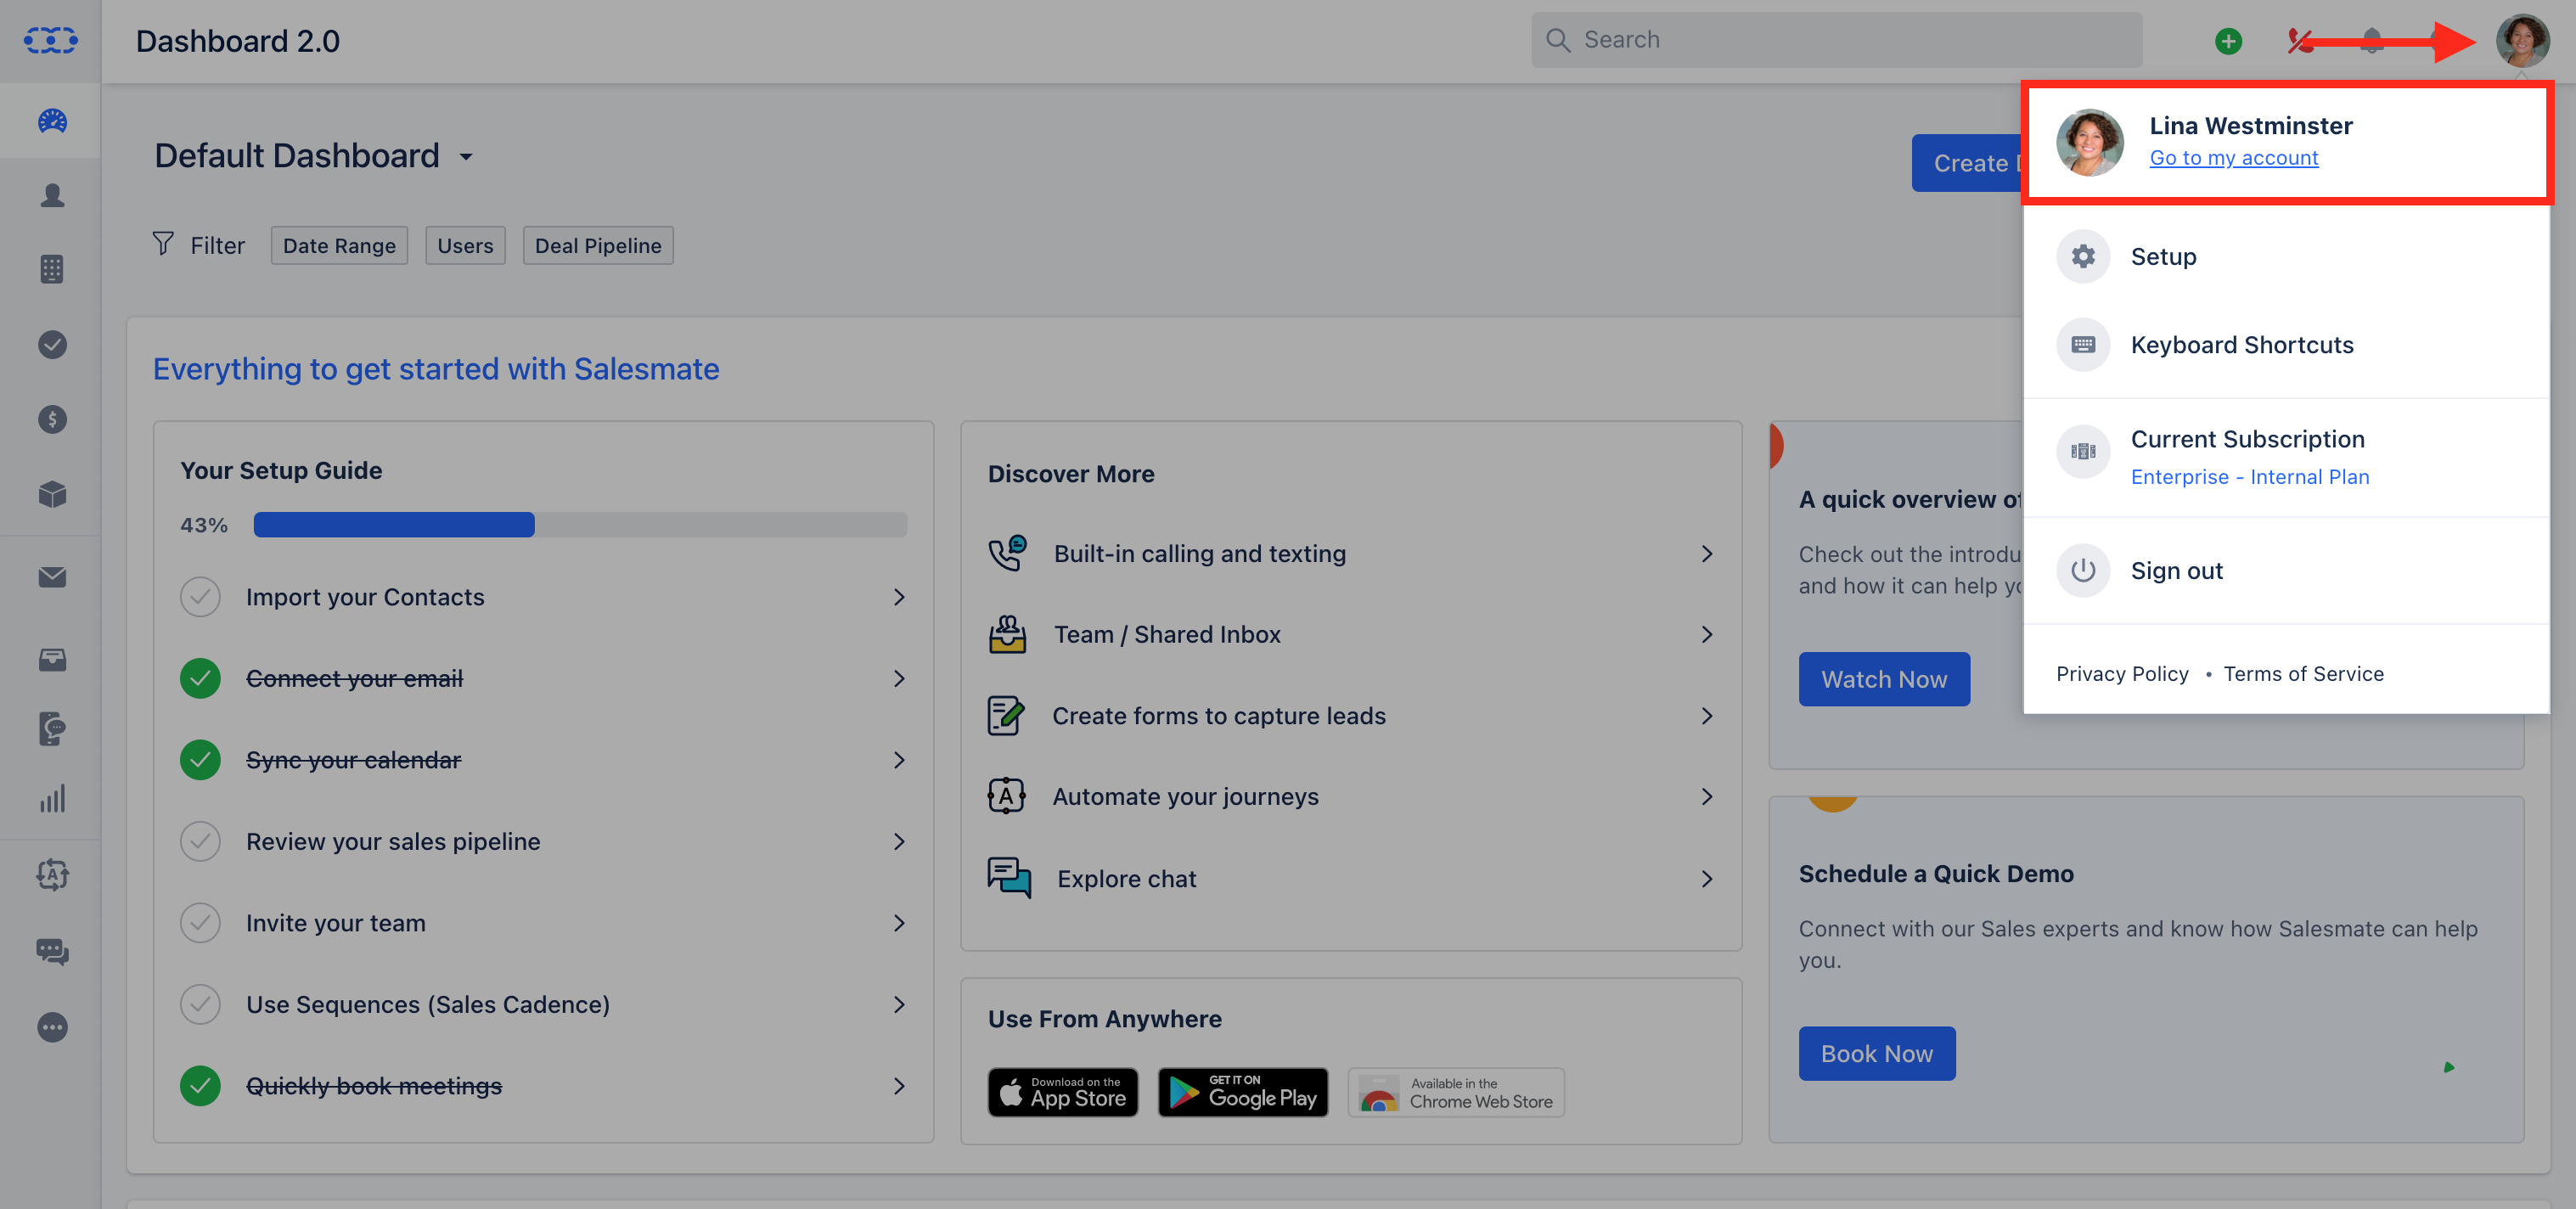Image resolution: width=2576 pixels, height=1209 pixels.
Task: Open the Go to my account link
Action: 2234,158
